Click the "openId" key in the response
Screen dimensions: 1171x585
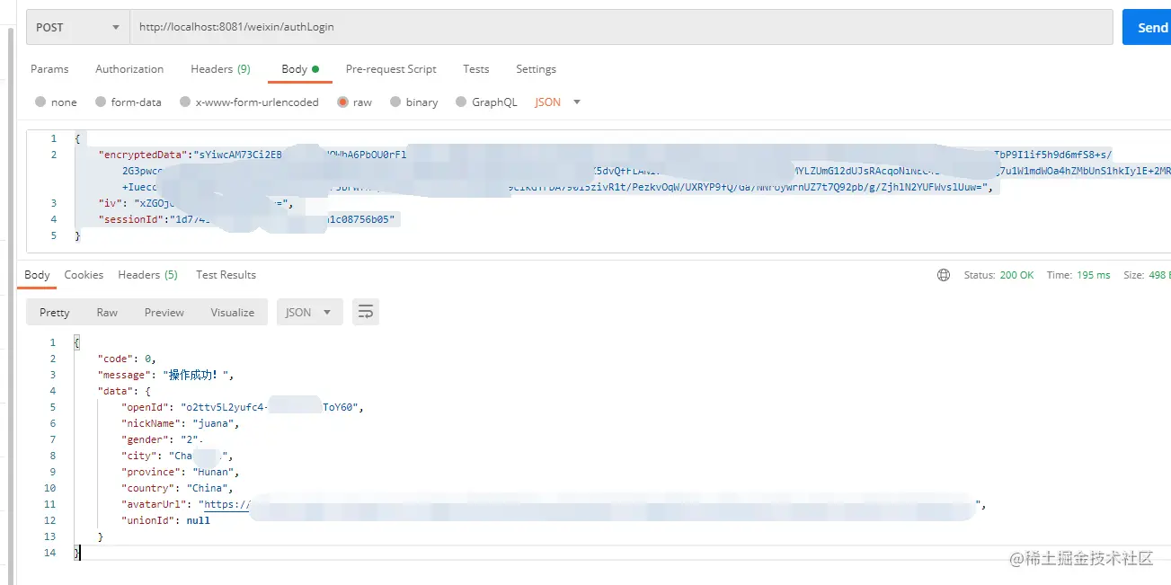coord(145,407)
